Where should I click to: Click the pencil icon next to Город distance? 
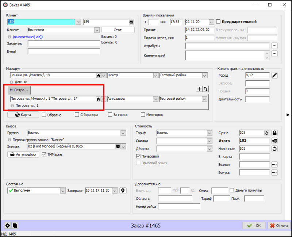click(274, 75)
